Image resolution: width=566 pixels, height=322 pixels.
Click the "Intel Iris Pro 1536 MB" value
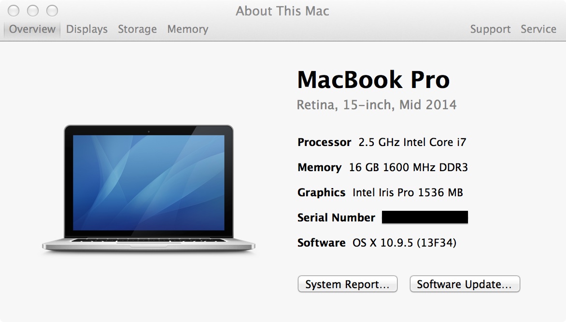tap(408, 192)
